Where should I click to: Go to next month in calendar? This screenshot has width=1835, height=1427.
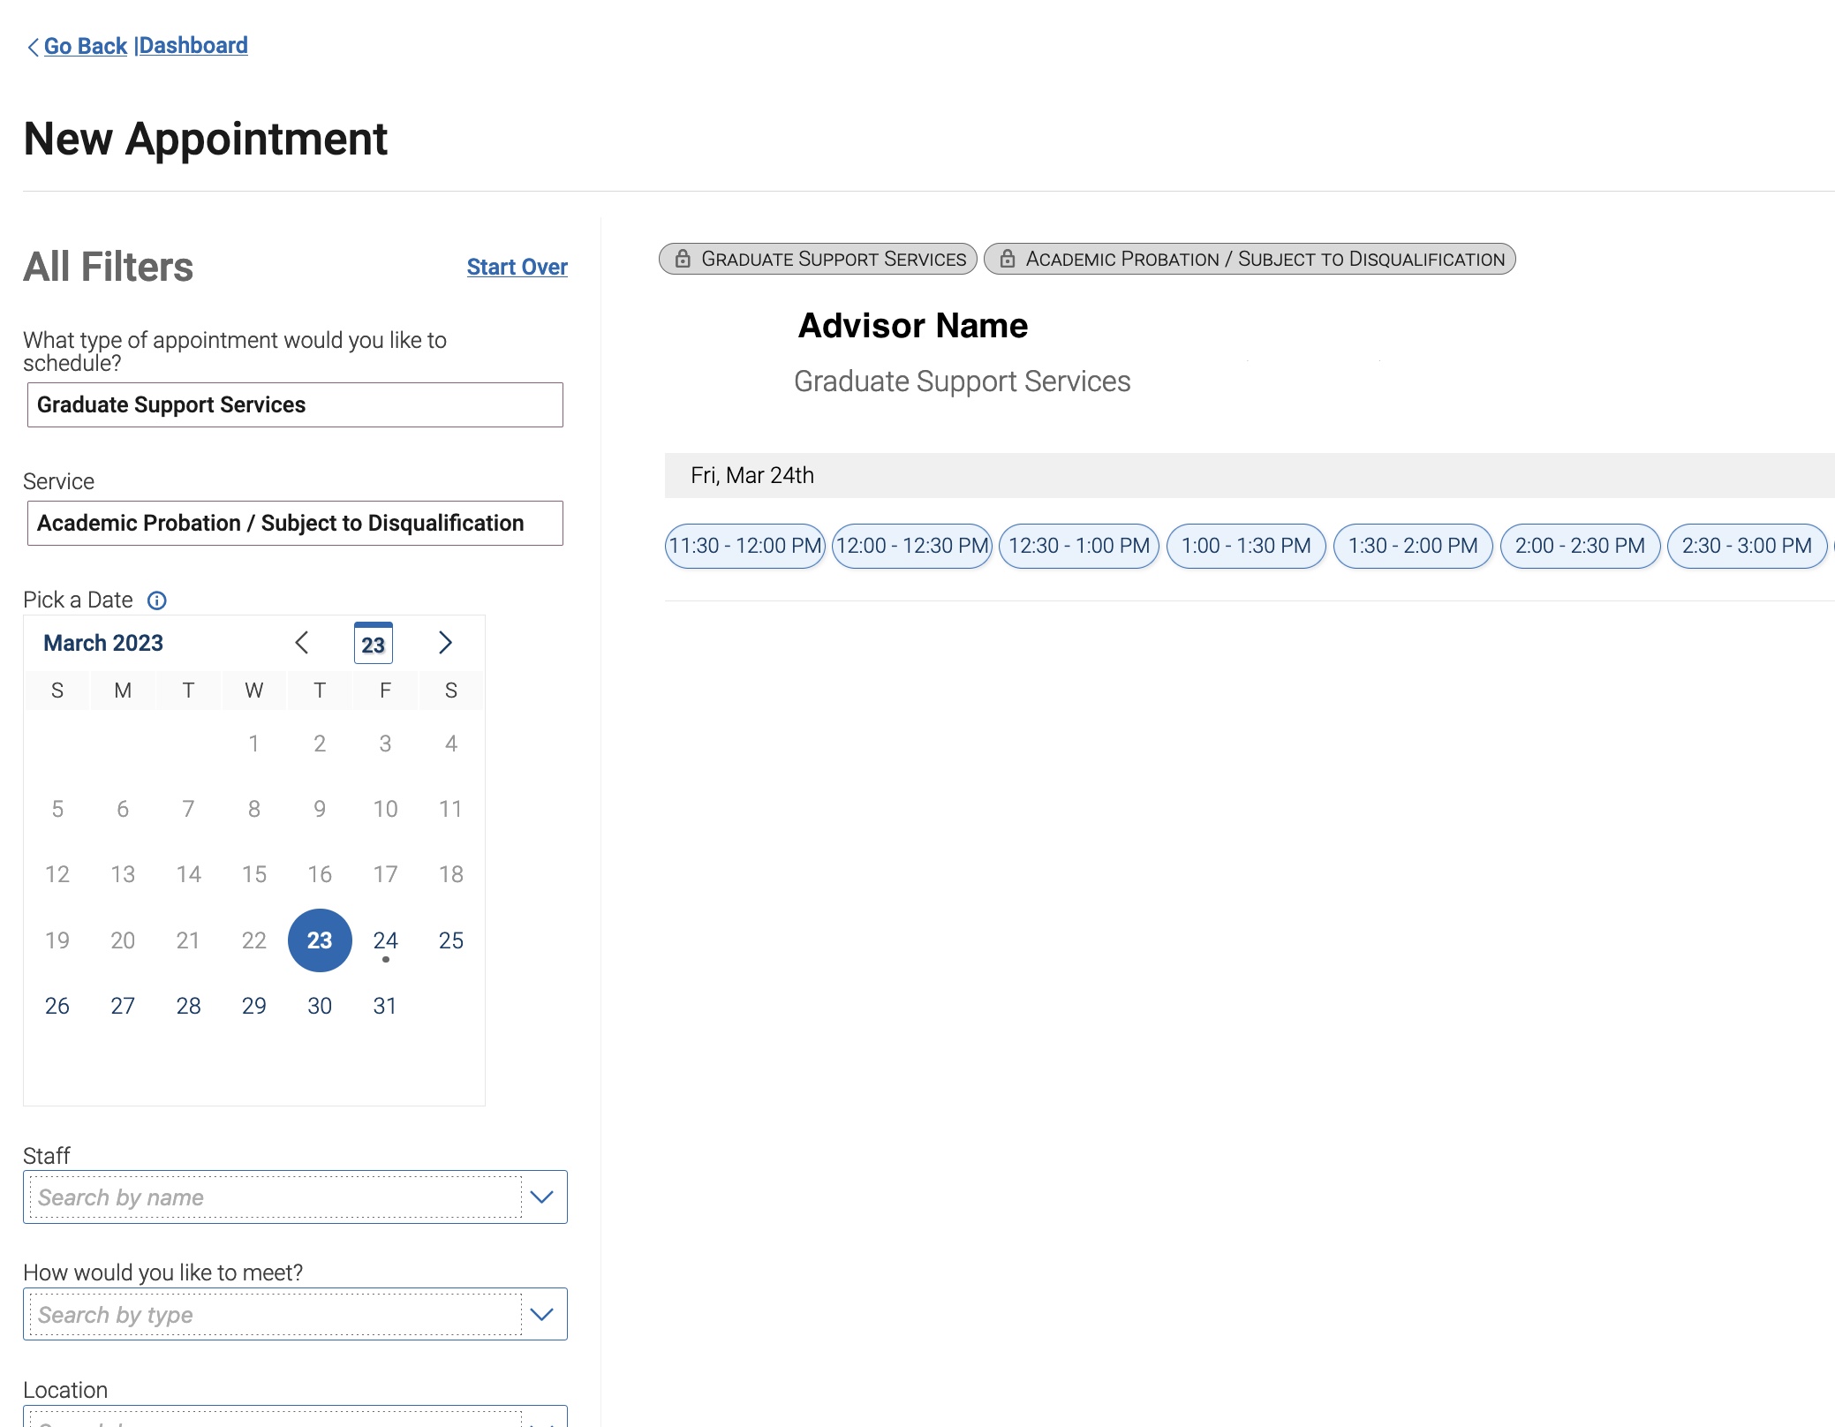click(445, 643)
